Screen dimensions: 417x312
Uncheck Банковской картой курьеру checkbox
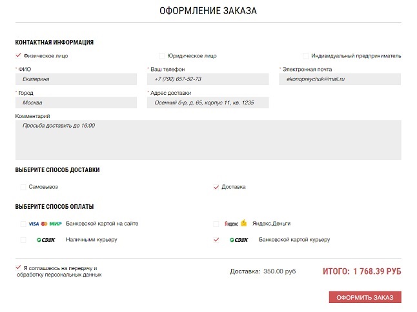coord(216,240)
